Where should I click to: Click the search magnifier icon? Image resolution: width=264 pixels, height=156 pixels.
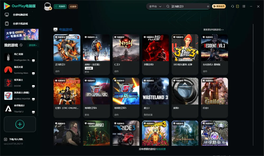pos(168,6)
